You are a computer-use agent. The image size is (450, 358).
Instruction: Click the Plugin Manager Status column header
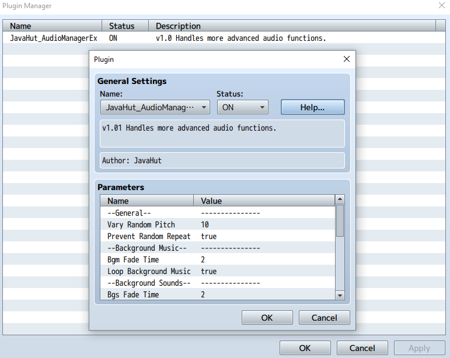click(125, 26)
